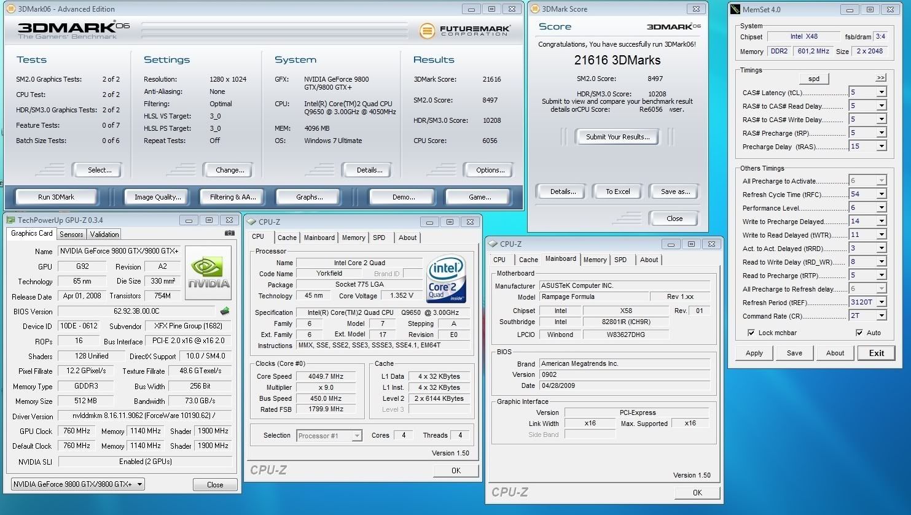Open the Cache tab in the CPU-Z processor window

pos(287,238)
